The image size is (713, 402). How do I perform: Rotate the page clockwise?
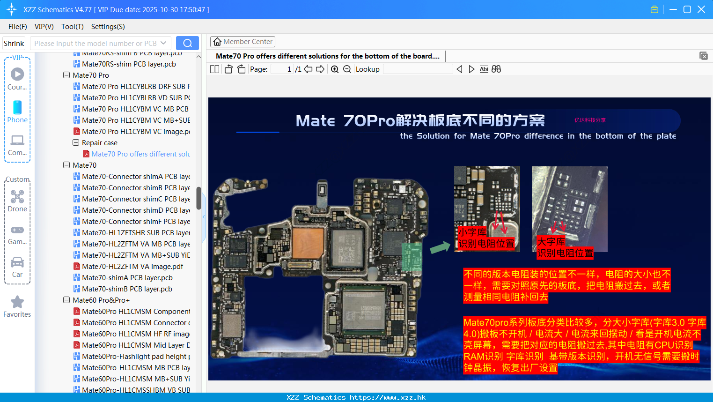pos(241,69)
